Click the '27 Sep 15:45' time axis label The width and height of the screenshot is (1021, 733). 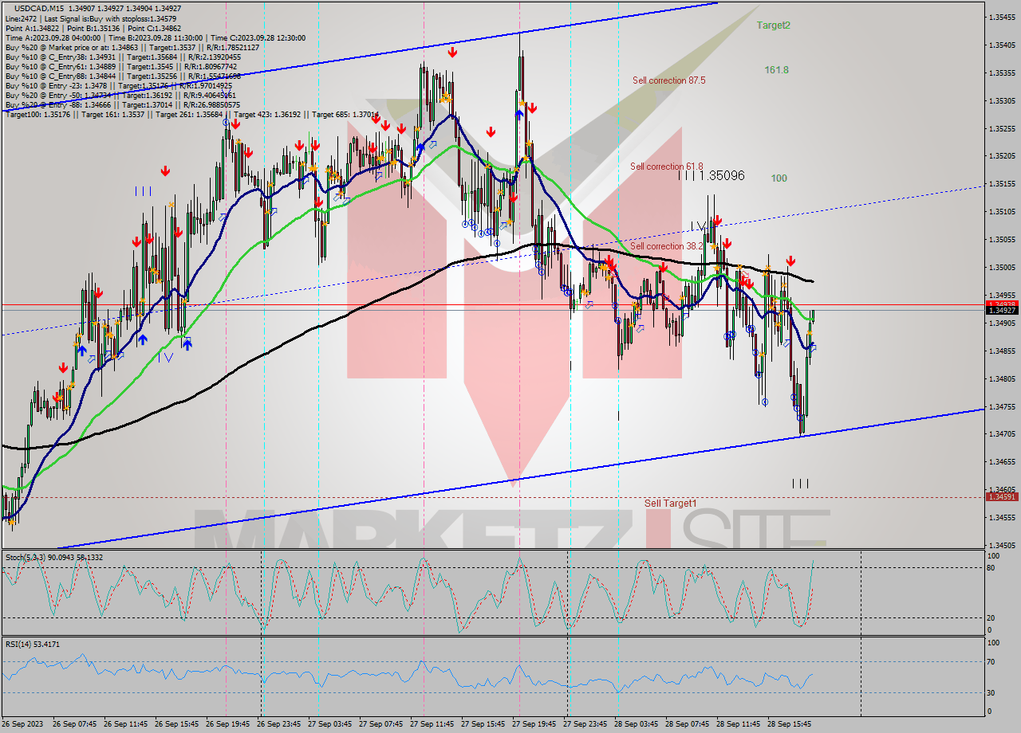pyautogui.click(x=483, y=724)
